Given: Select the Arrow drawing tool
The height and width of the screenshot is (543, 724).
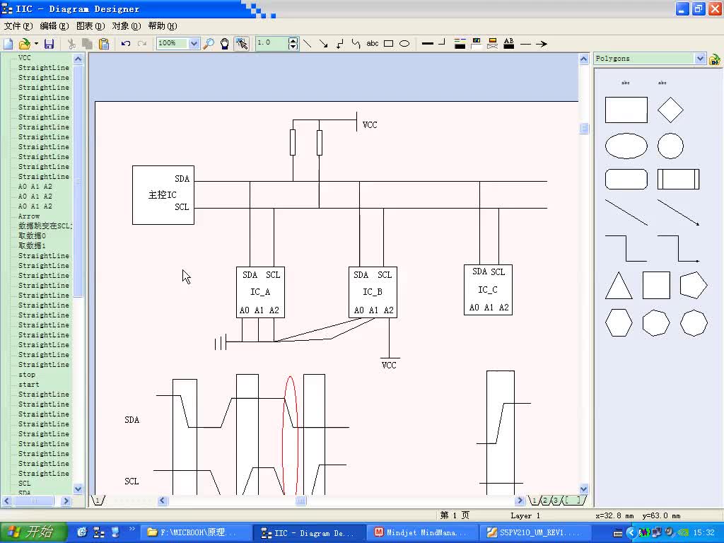Looking at the screenshot, I should pyautogui.click(x=325, y=43).
